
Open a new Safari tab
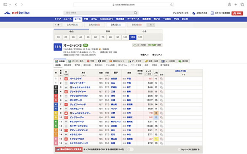[236, 5]
